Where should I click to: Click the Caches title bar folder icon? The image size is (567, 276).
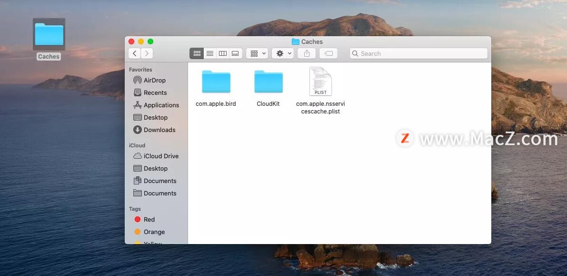296,41
